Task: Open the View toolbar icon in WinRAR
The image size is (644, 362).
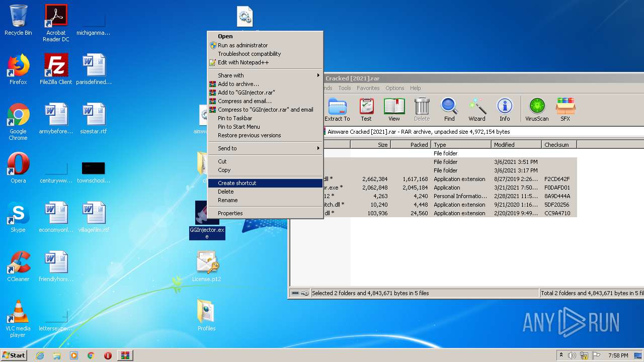Action: (x=394, y=110)
